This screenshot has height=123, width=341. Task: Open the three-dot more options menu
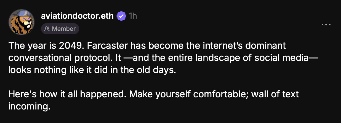click(326, 25)
